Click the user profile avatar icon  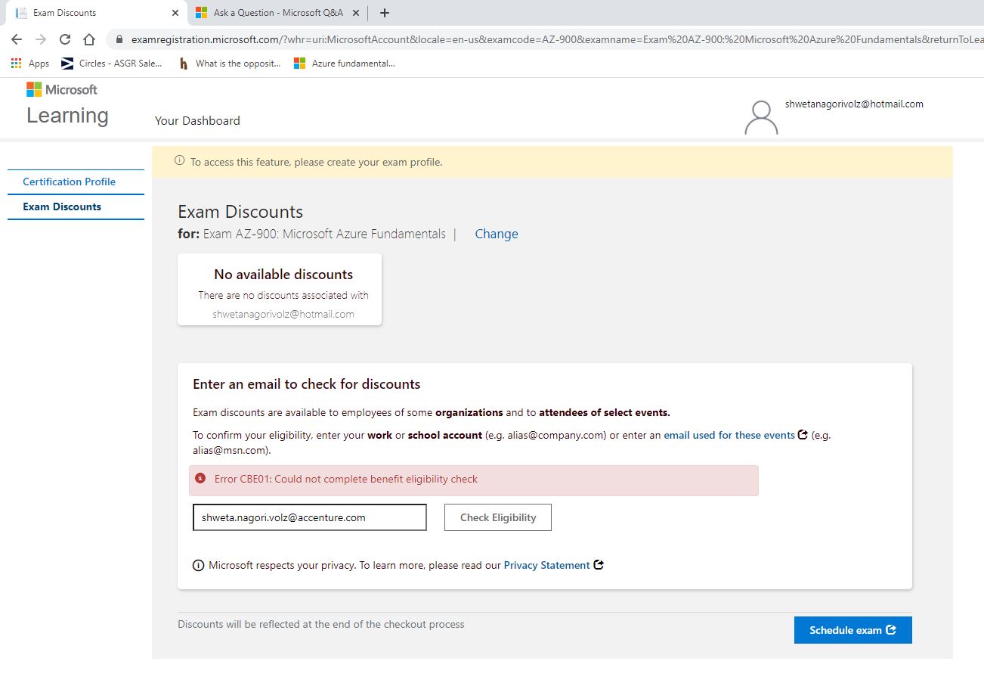(x=761, y=118)
